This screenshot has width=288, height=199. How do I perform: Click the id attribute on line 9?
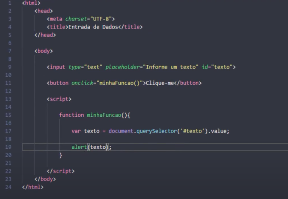click(205, 67)
